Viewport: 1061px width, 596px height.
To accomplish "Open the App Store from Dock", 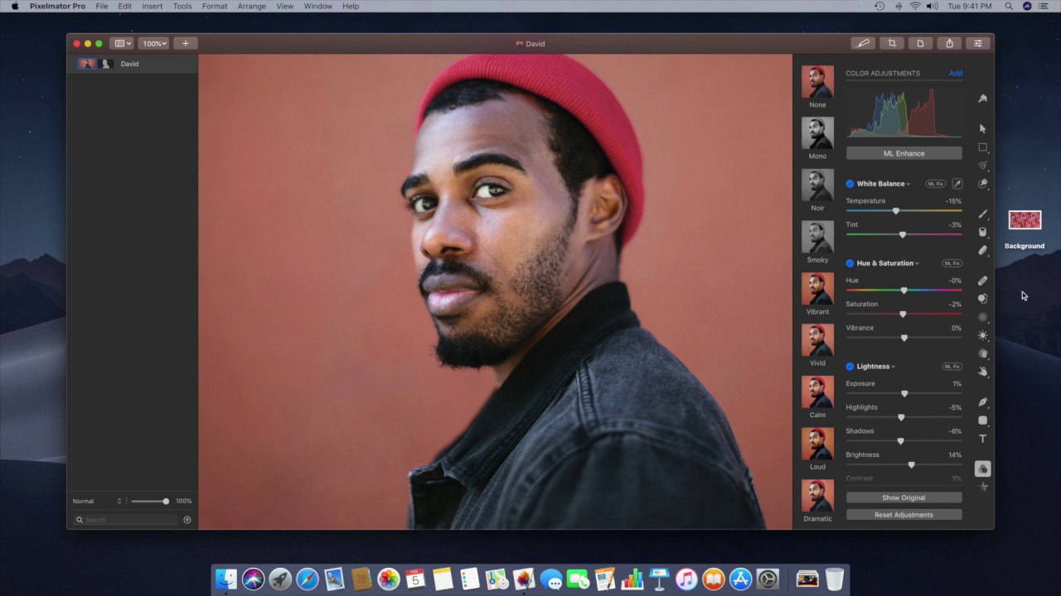I will point(740,579).
